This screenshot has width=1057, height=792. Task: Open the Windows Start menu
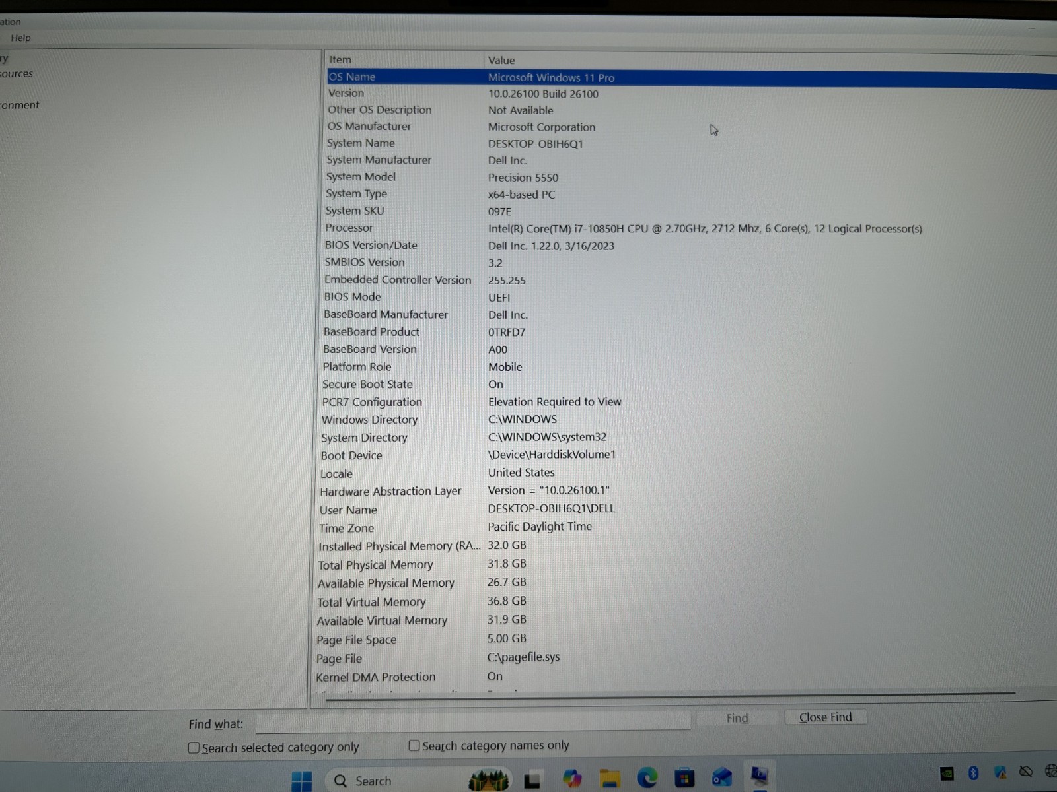click(x=302, y=780)
